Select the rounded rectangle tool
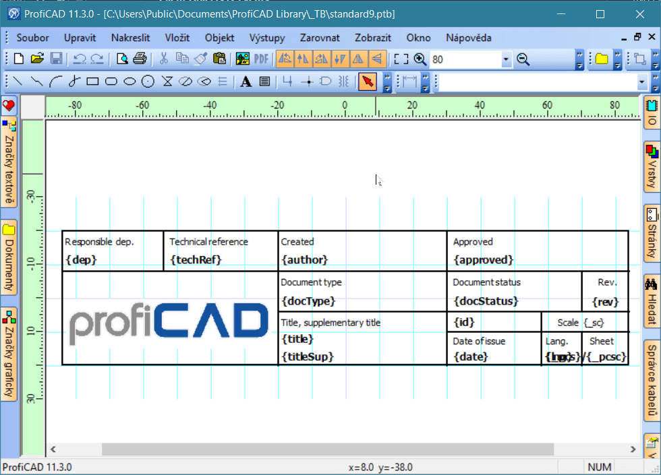Viewport: 661px width, 475px height. tap(111, 82)
